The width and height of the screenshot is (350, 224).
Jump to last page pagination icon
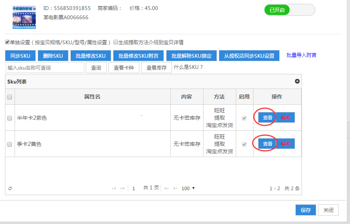pos(175,189)
